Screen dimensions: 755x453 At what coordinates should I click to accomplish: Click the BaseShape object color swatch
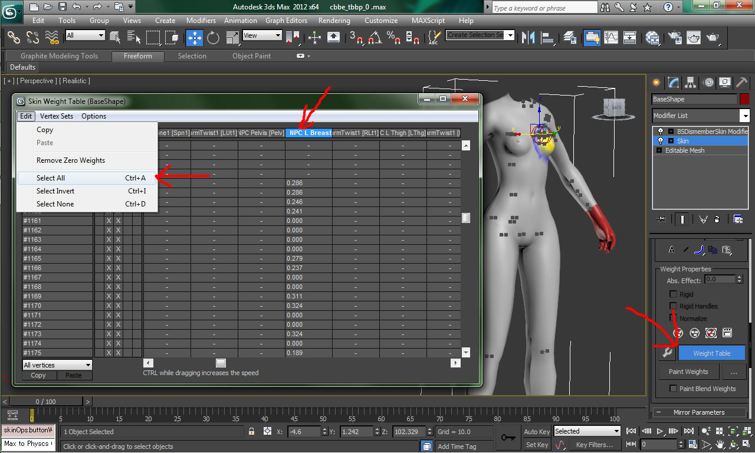pos(744,99)
